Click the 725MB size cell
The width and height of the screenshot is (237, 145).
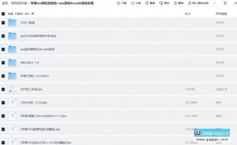coord(190,89)
